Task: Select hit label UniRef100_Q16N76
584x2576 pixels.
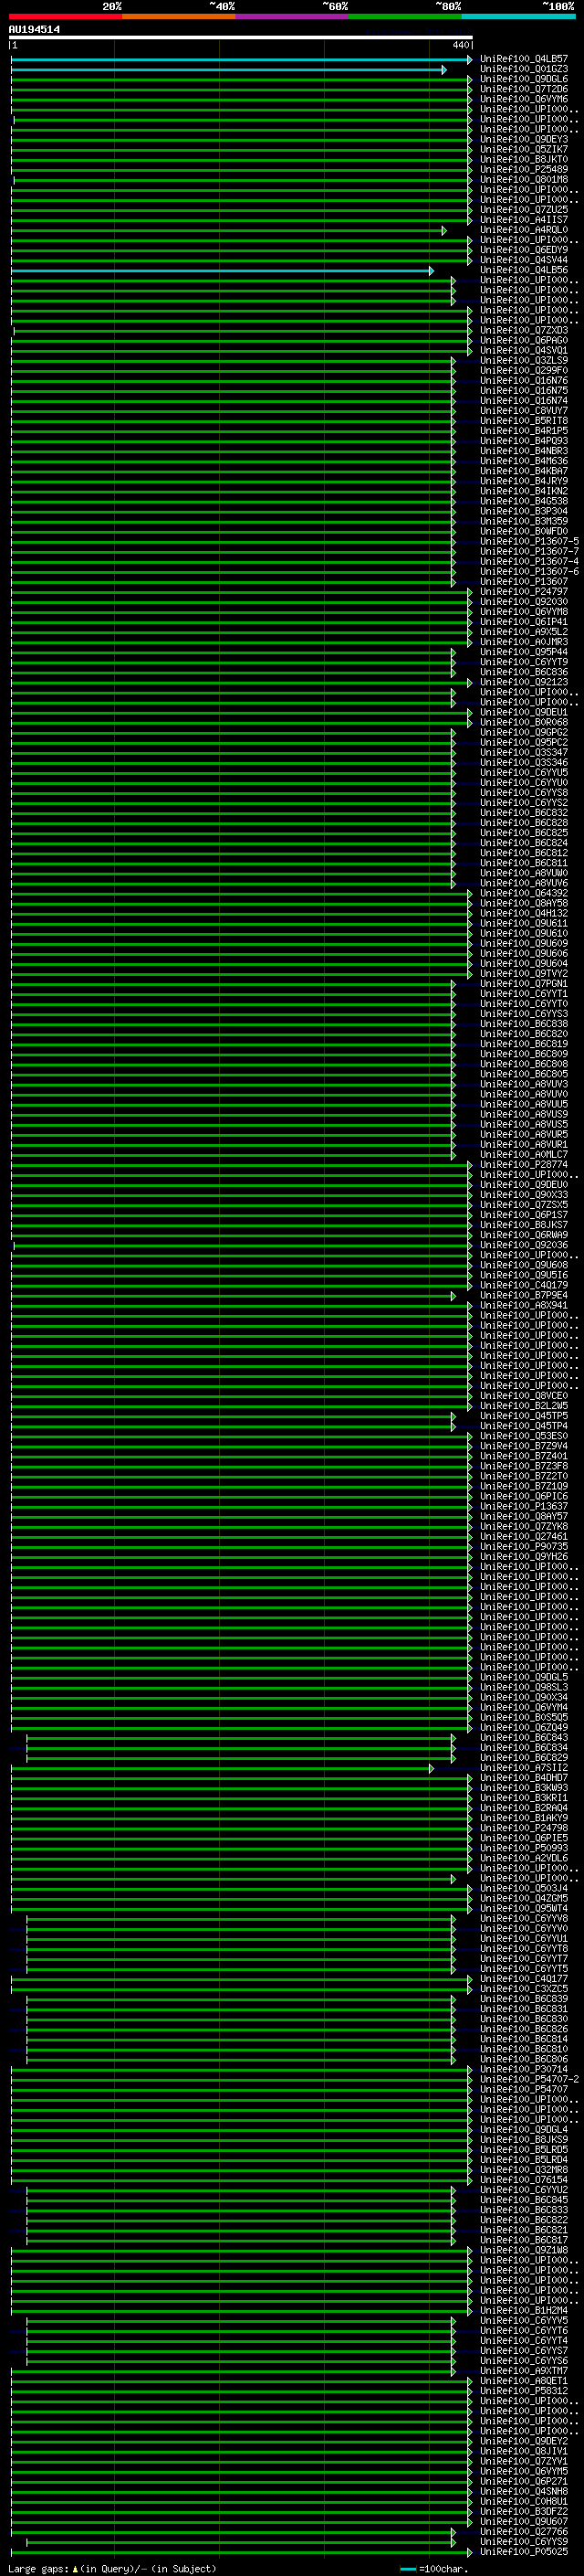Action: [x=524, y=381]
